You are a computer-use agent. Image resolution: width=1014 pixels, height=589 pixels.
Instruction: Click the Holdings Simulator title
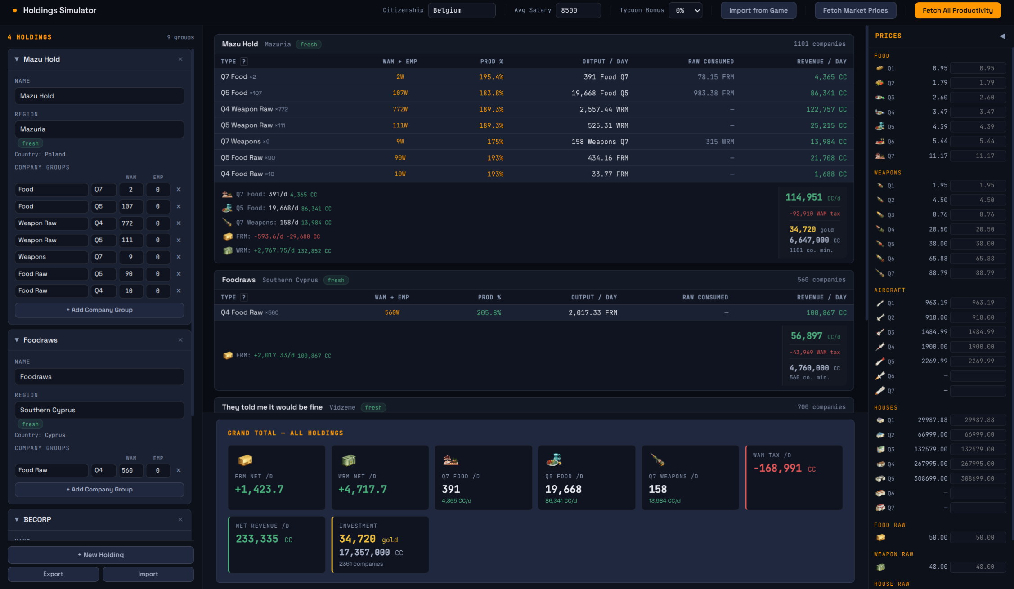click(60, 10)
